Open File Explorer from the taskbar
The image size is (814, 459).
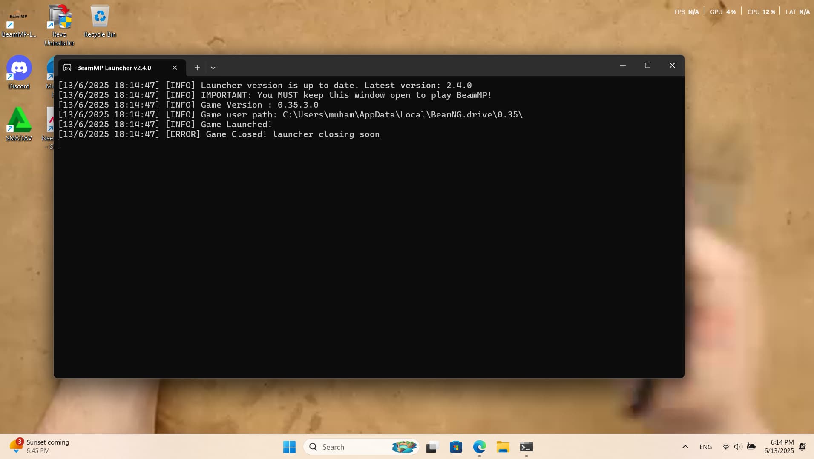click(503, 447)
